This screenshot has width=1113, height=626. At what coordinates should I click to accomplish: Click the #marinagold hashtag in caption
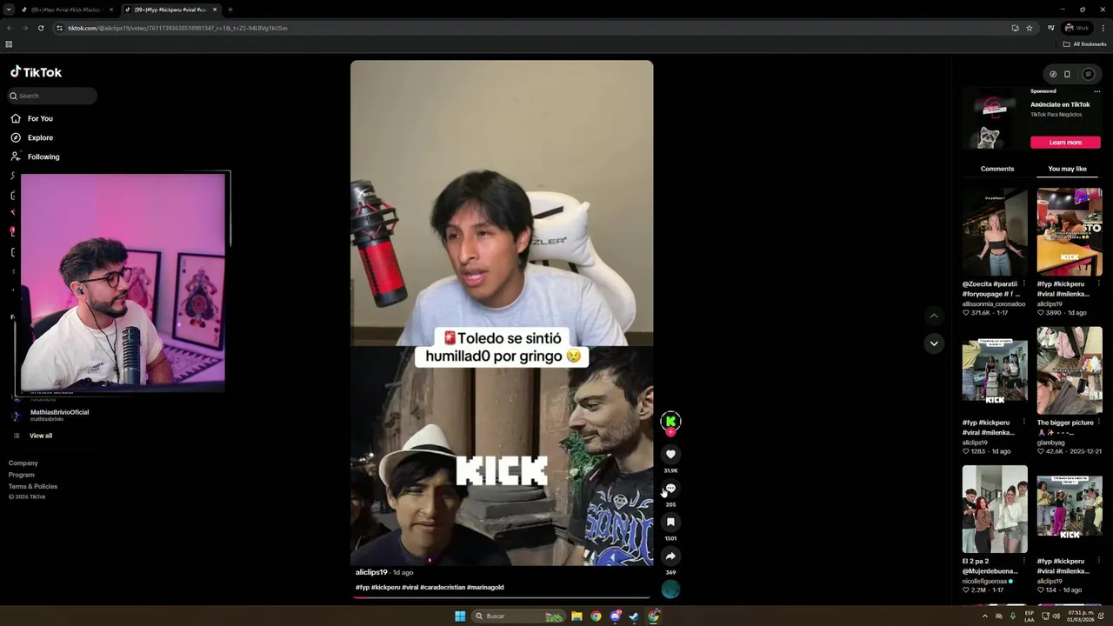tap(485, 588)
